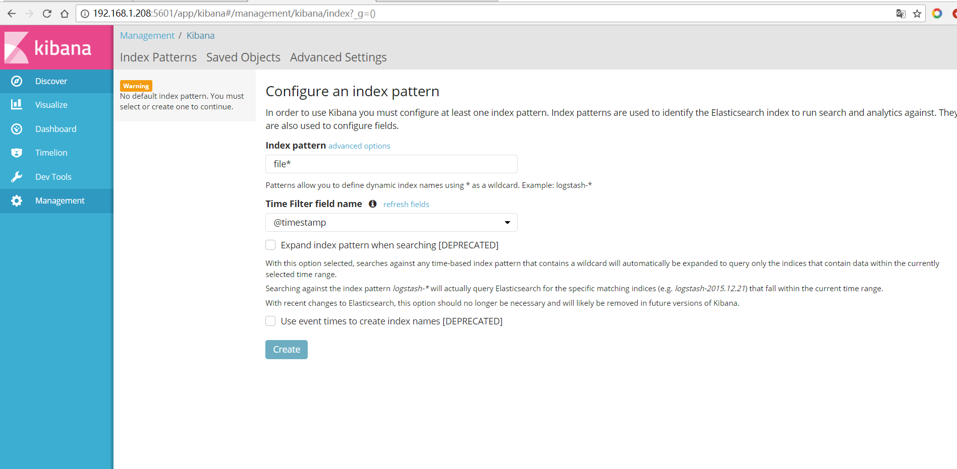
Task: Select Dashboard in the sidebar
Action: (57, 129)
